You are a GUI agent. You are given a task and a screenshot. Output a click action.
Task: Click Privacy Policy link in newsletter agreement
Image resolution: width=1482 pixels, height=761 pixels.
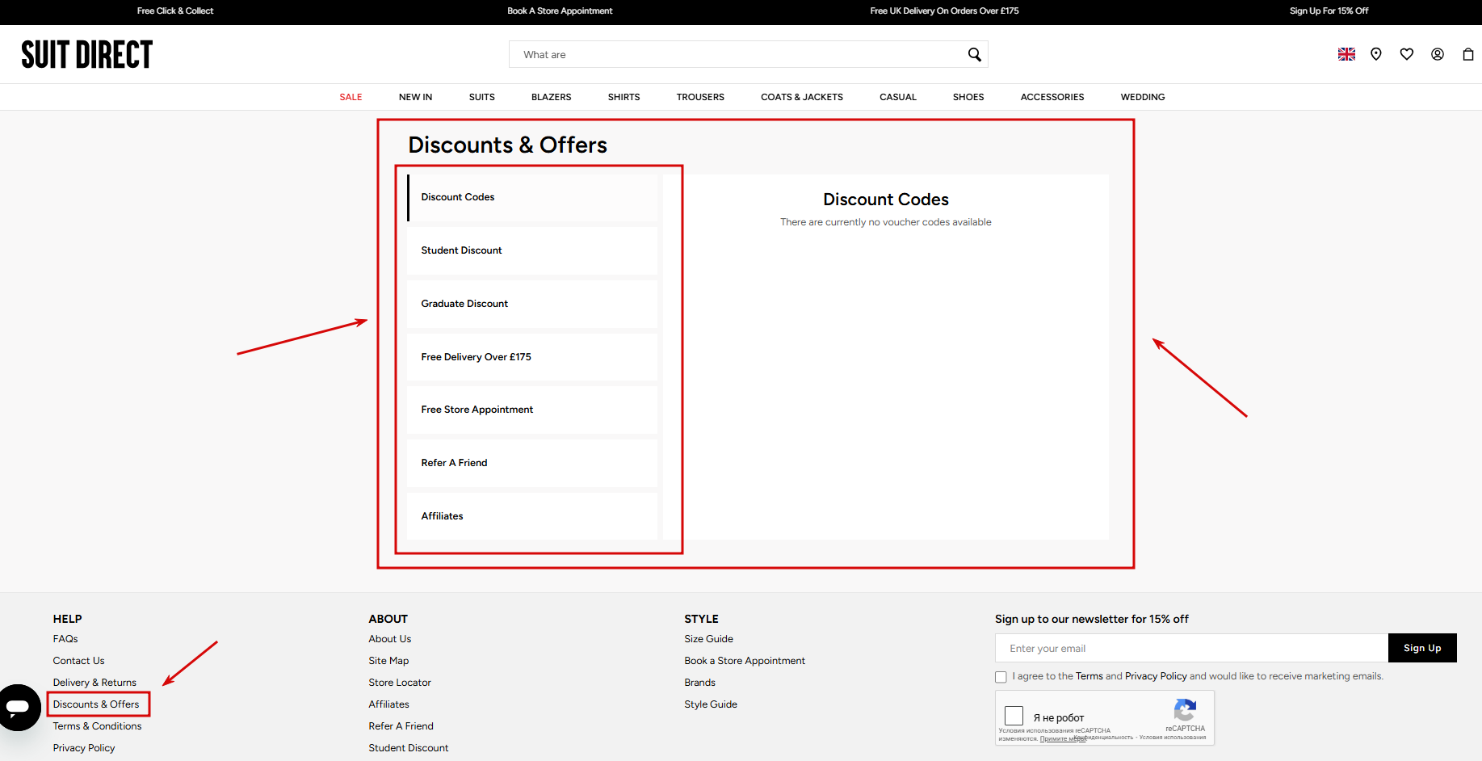pos(1156,676)
